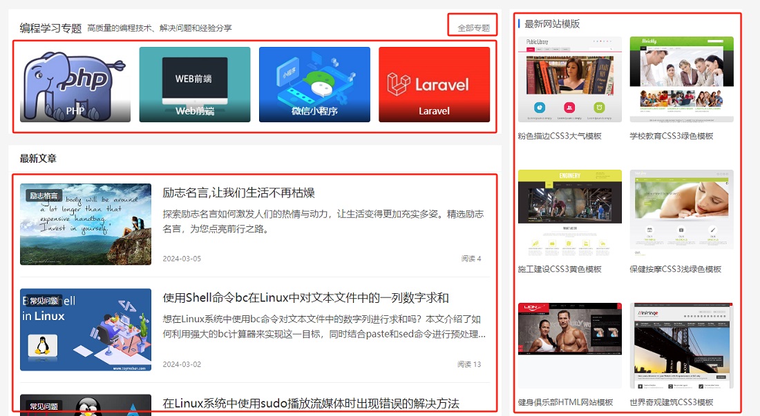The width and height of the screenshot is (760, 416).
Task: Open the 全部专题 link
Action: pyautogui.click(x=473, y=28)
